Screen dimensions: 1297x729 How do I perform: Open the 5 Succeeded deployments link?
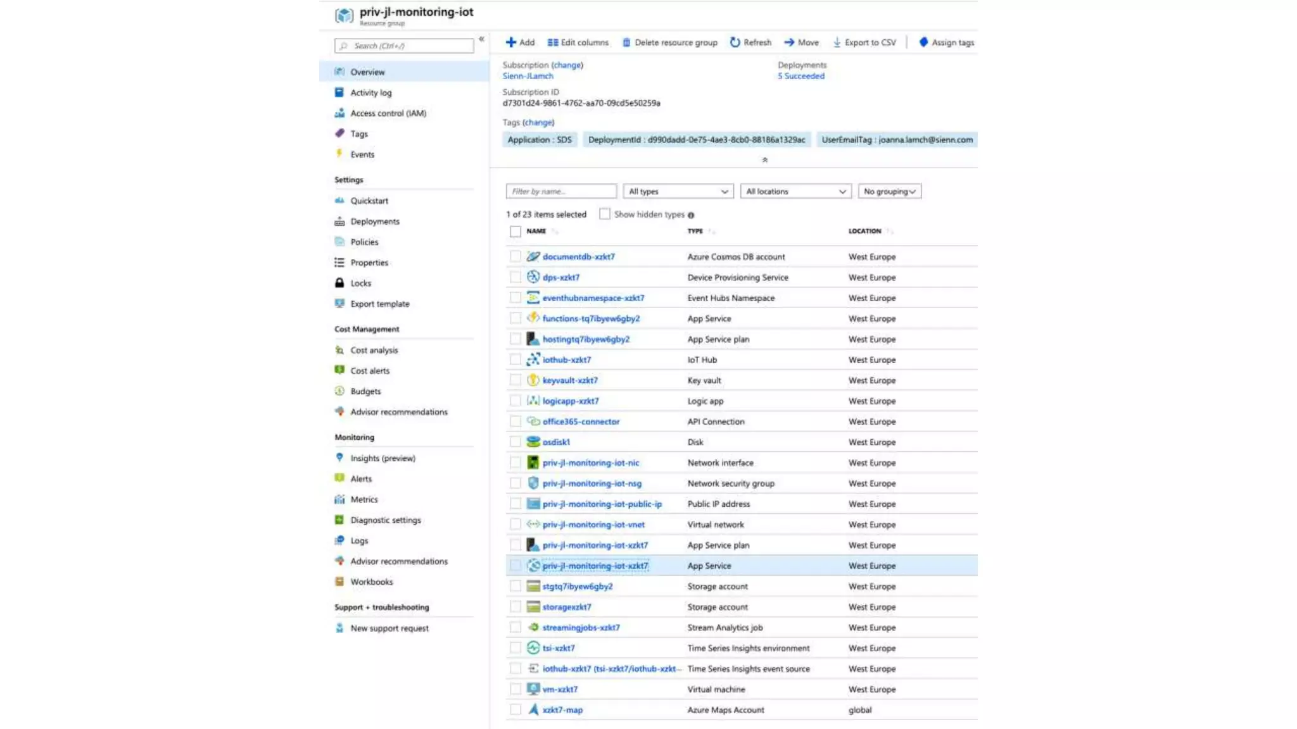pyautogui.click(x=801, y=76)
